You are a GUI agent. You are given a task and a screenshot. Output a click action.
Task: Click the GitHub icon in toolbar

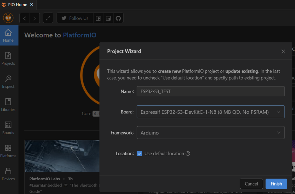119,18
